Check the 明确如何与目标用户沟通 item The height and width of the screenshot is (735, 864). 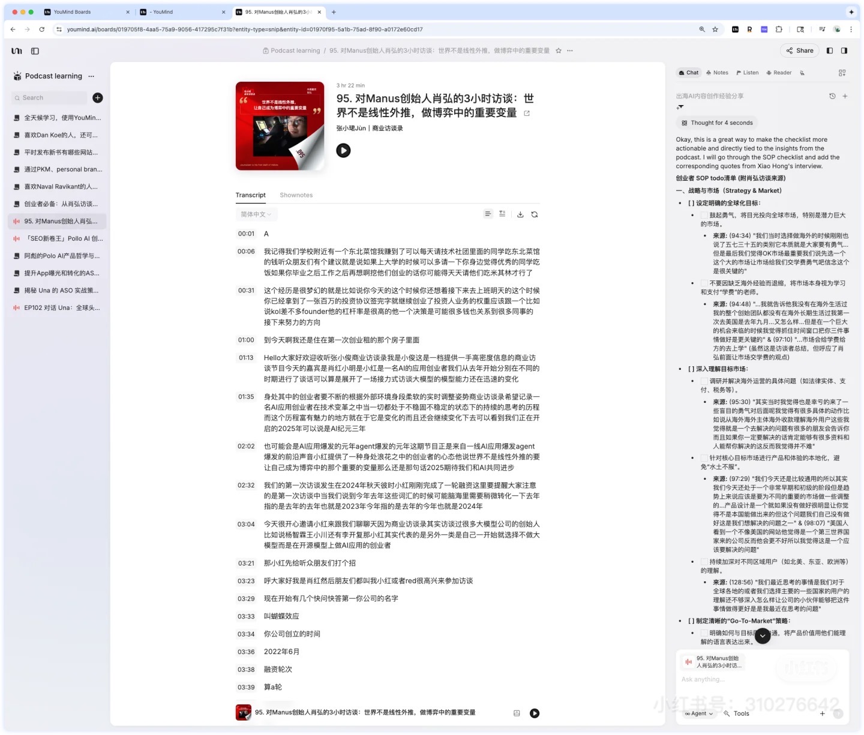[x=704, y=633]
